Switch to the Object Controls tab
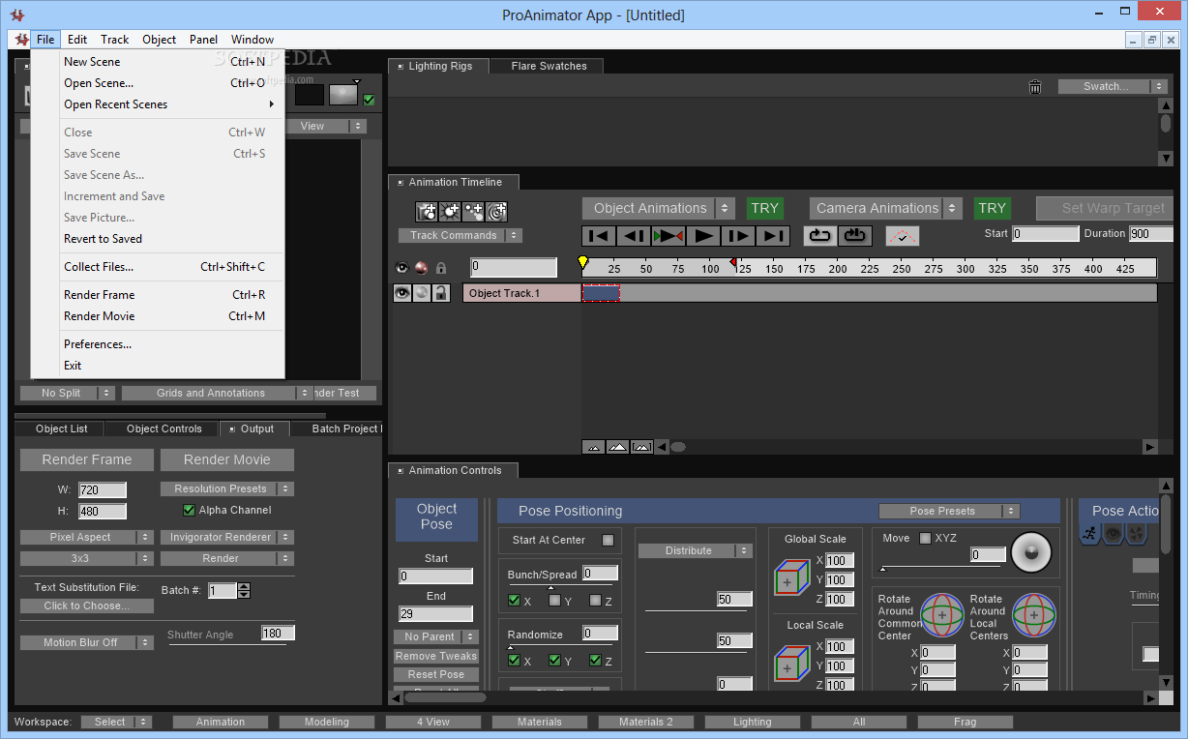The image size is (1188, 739). 163,429
